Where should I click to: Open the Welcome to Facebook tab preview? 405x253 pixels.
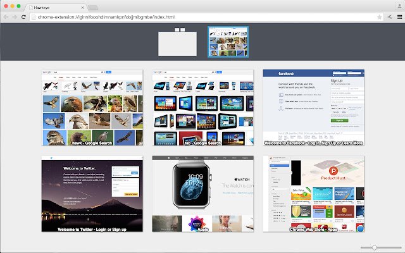pos(314,108)
